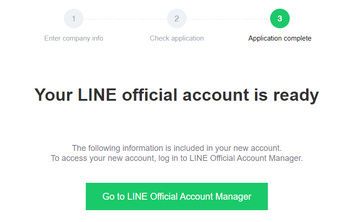Click "The following information is included" text line
Viewport: 355px width, 222px height.
tap(177, 148)
